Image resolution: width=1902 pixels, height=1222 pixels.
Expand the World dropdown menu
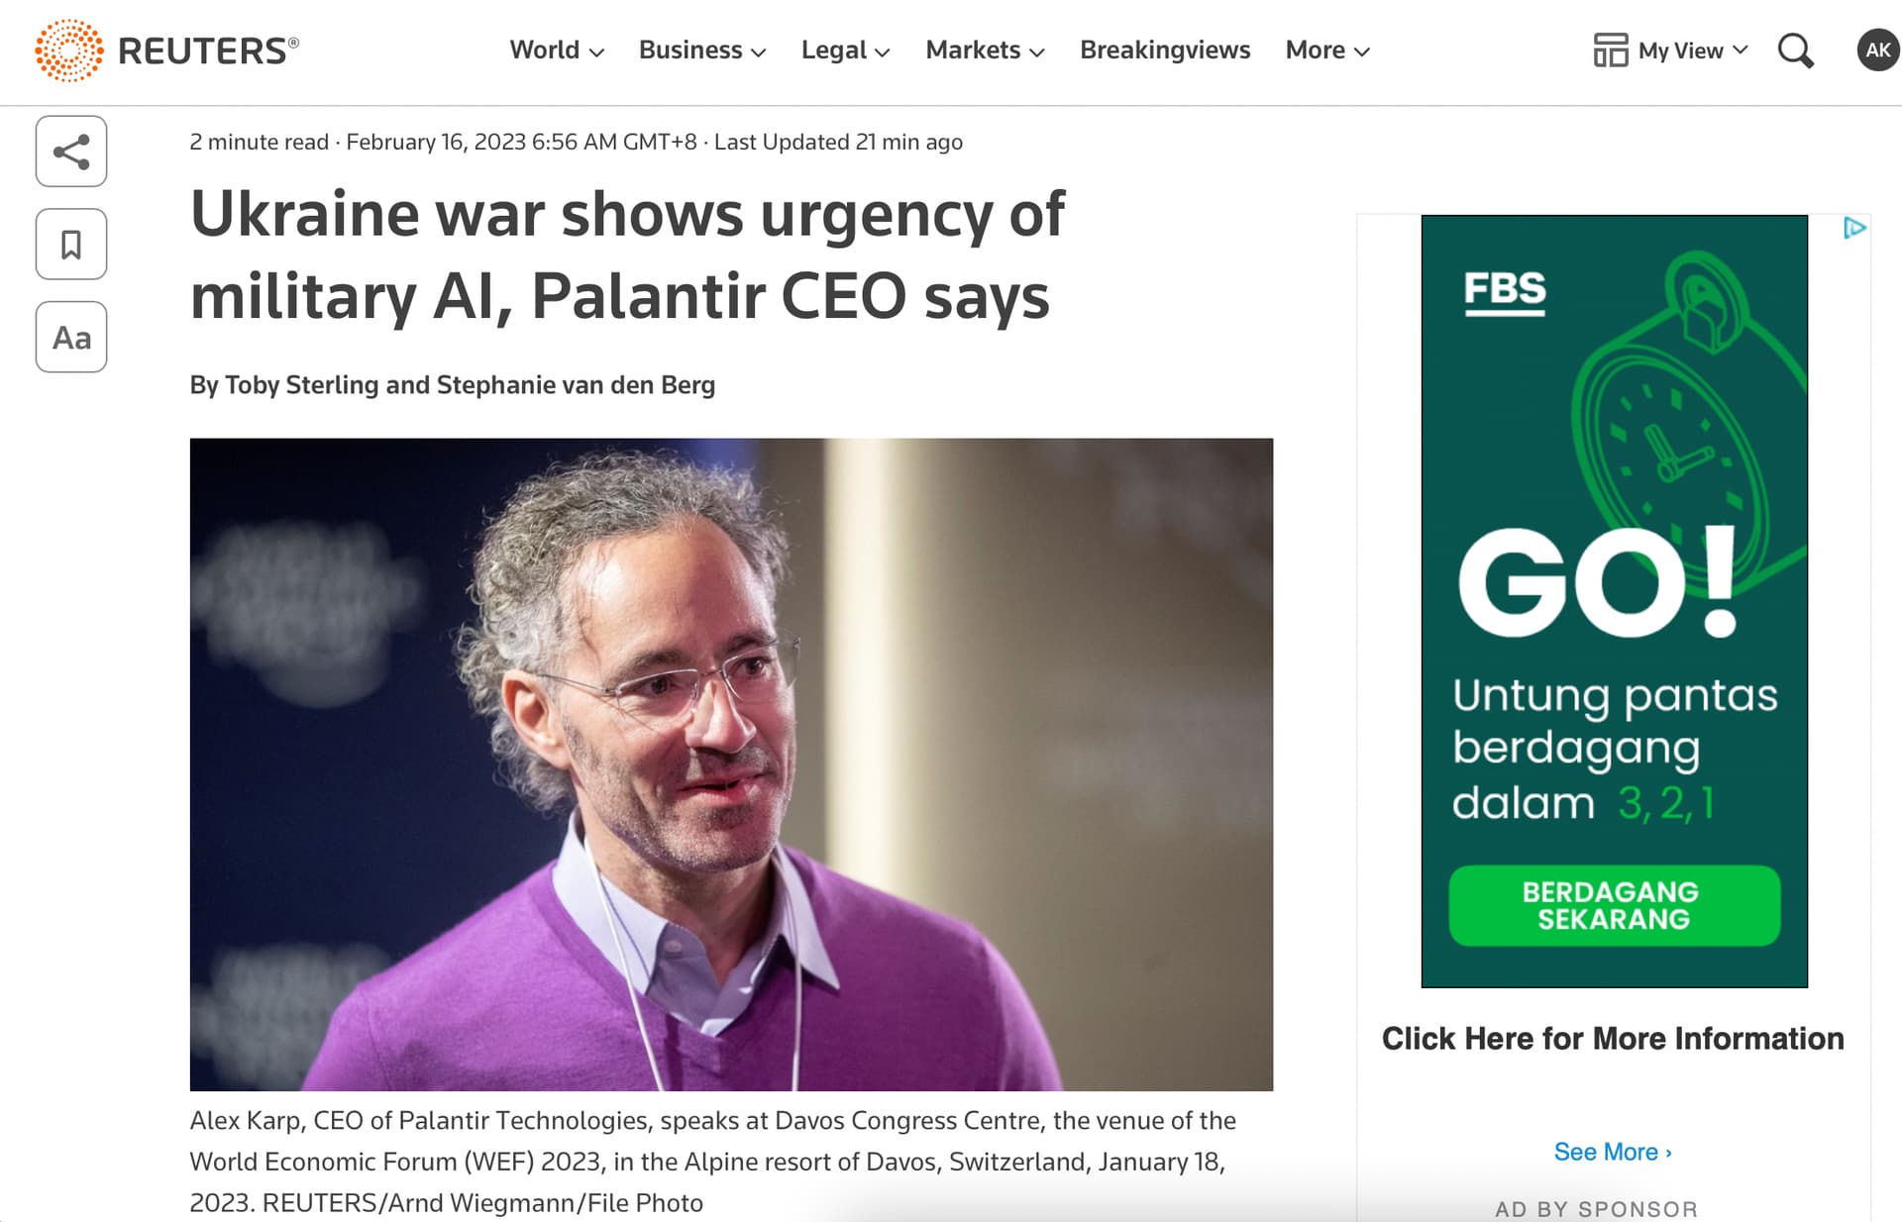(557, 50)
